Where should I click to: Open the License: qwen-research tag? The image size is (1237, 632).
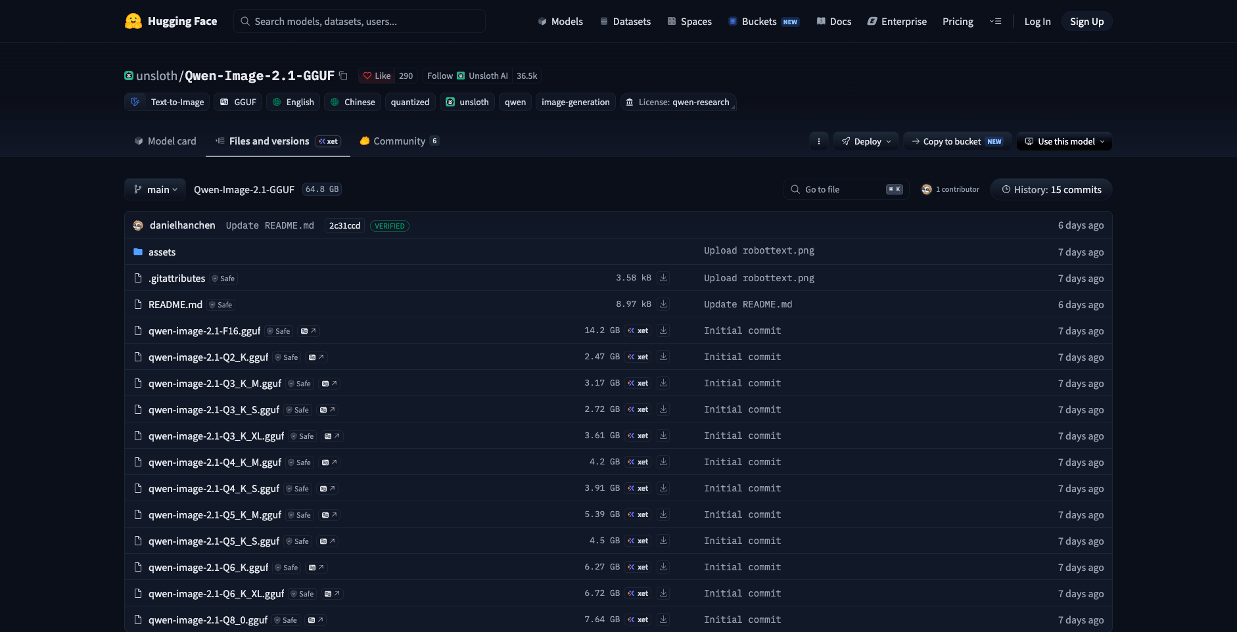coord(678,102)
